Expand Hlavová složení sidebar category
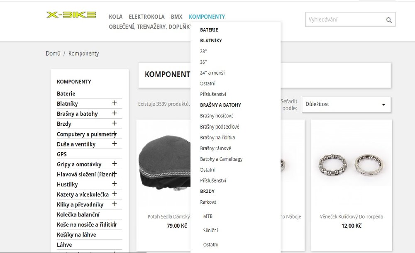The image size is (415, 253). tap(115, 174)
